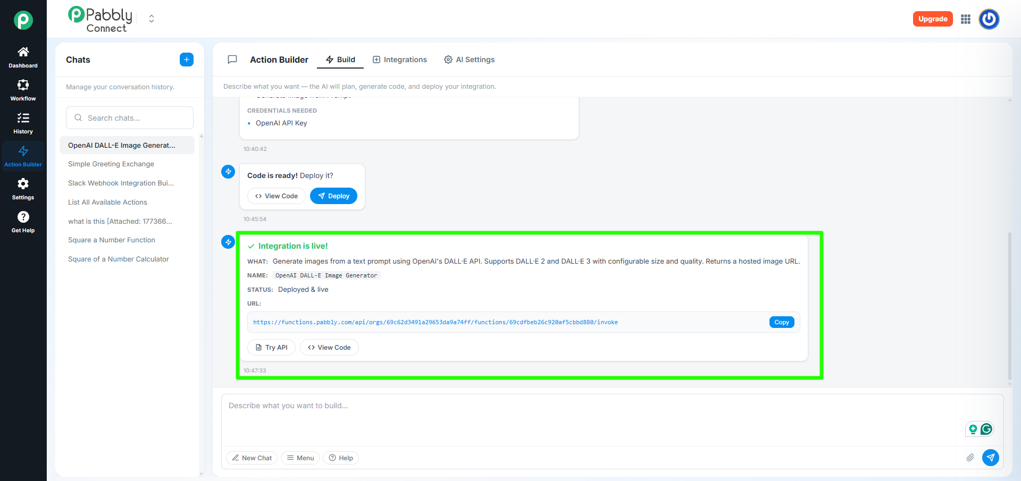Open the 'what is this' attached chat
The image size is (1021, 481).
tap(127, 222)
